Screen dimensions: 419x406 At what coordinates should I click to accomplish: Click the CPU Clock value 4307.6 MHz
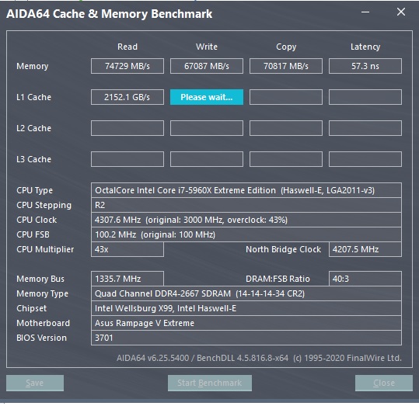(x=246, y=220)
